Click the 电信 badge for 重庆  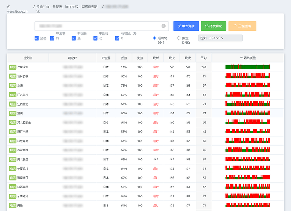[13, 113]
